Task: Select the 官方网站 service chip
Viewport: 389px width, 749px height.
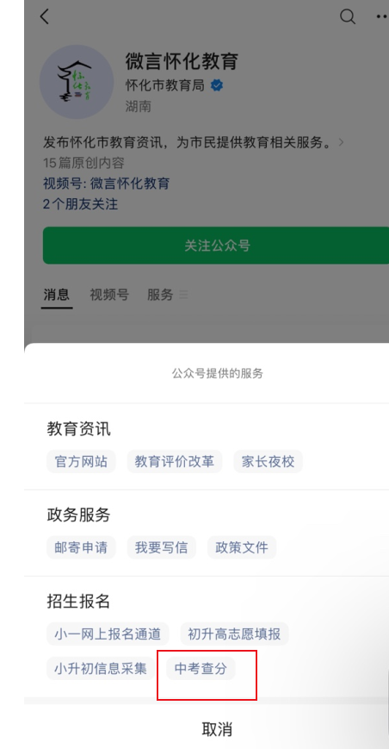Action: click(x=81, y=461)
